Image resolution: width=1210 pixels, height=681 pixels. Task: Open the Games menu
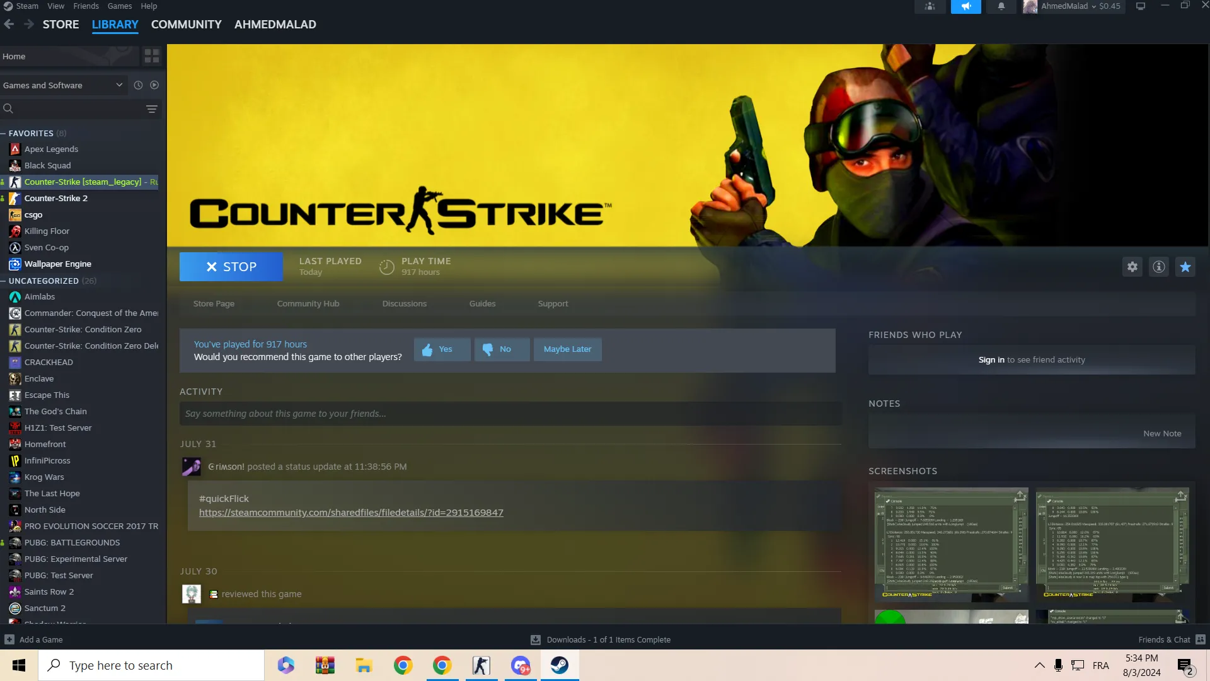pos(119,6)
